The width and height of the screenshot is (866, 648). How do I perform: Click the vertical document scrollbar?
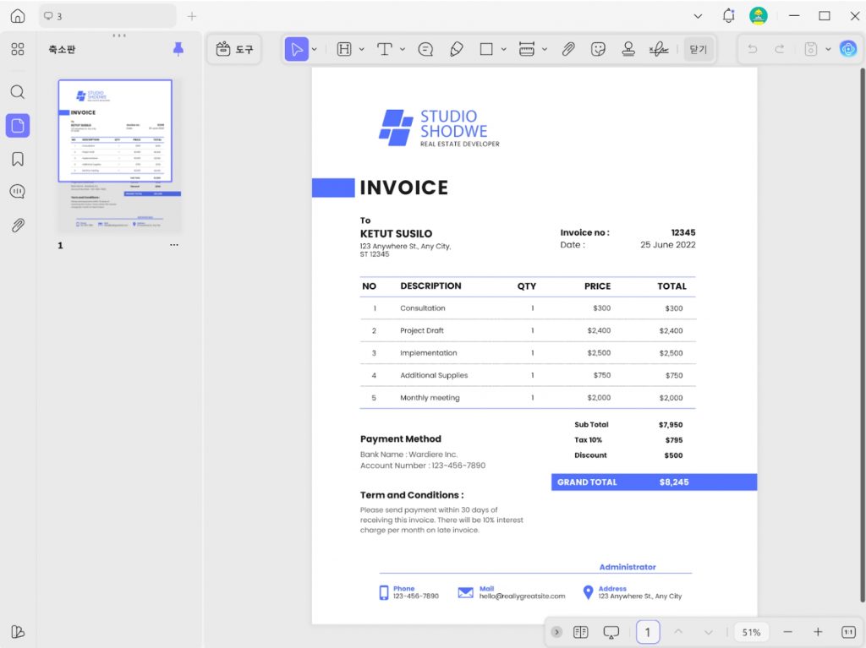pos(863,335)
